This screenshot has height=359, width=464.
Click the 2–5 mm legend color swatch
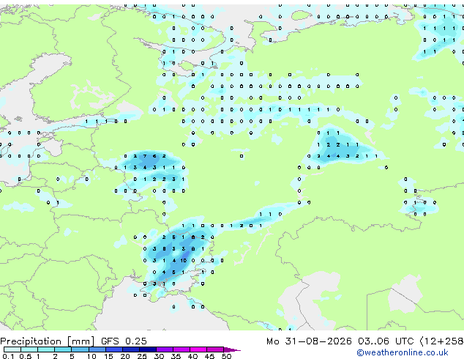coord(63,349)
